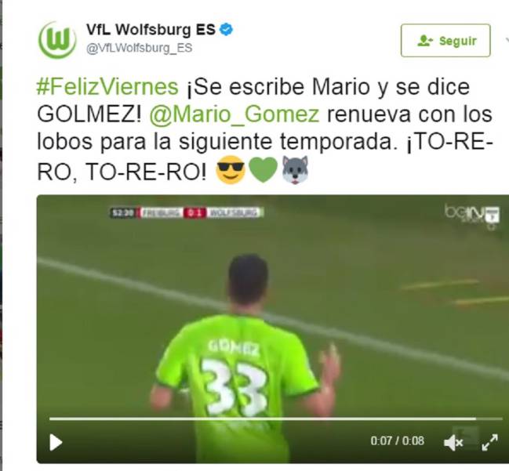
Task: Unmute the video with speaker icon
Action: click(x=453, y=443)
